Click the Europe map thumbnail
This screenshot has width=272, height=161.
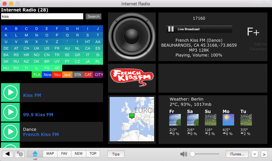pyautogui.click(x=132, y=119)
